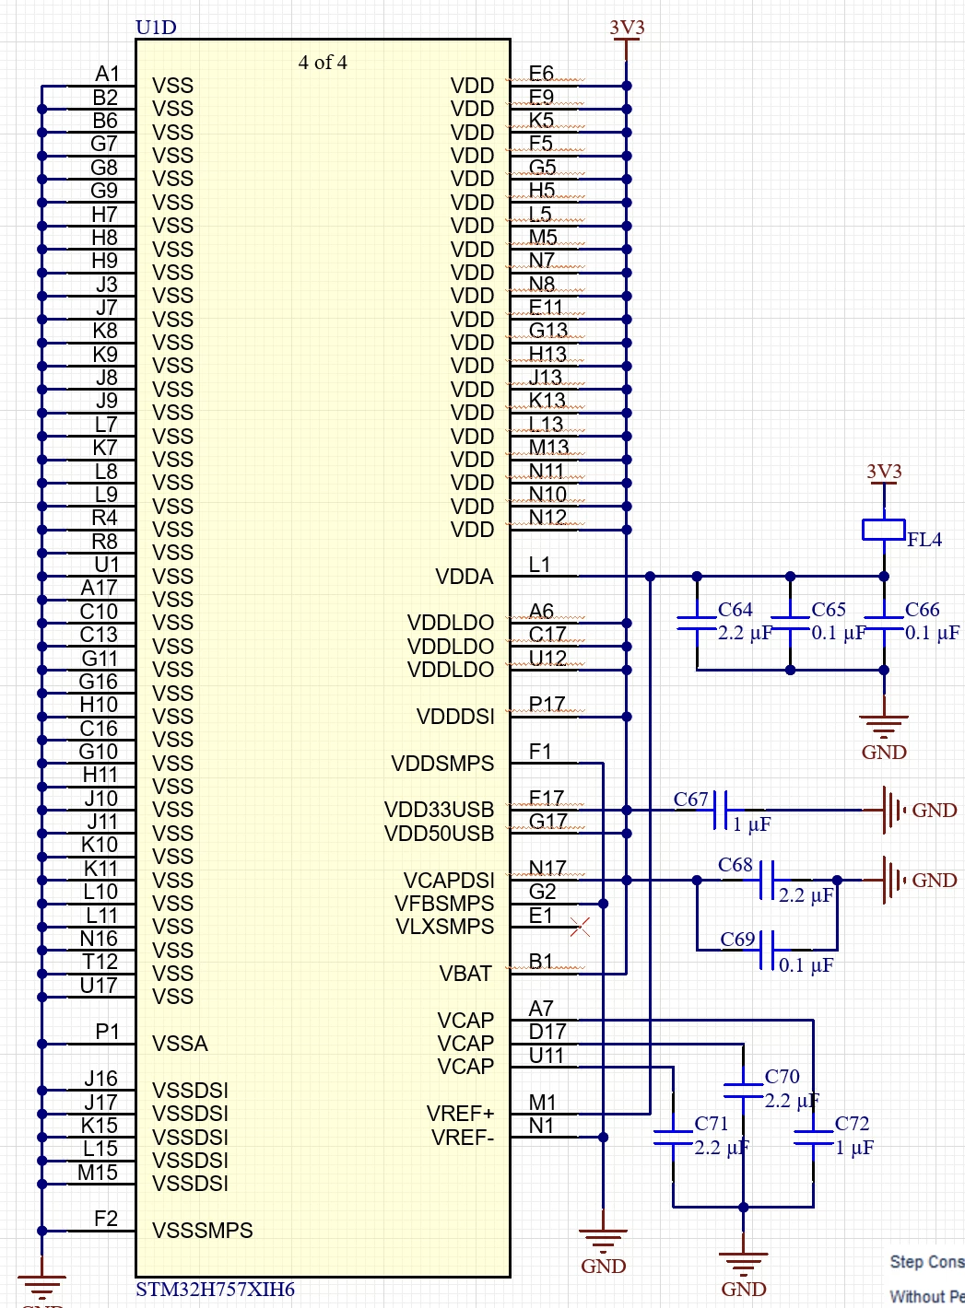Click the FL4 designator text
Screen dimensions: 965x1308
pos(924,540)
